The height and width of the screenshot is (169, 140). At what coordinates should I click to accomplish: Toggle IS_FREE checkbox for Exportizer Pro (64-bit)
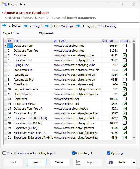(125, 123)
